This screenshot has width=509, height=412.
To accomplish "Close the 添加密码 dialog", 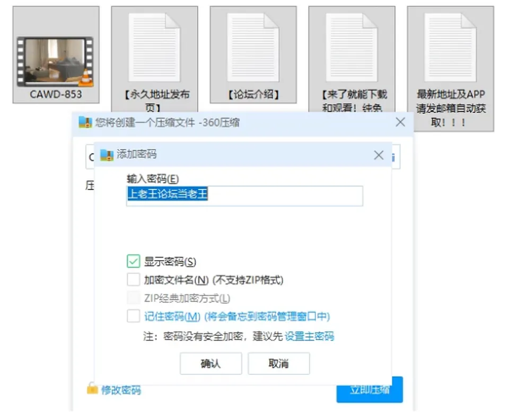I will coord(379,155).
